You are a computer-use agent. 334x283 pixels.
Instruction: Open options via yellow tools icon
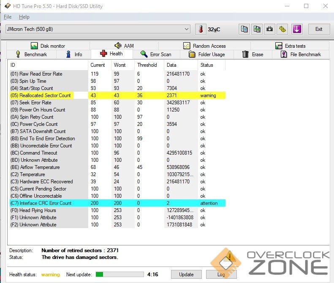pyautogui.click(x=282, y=29)
